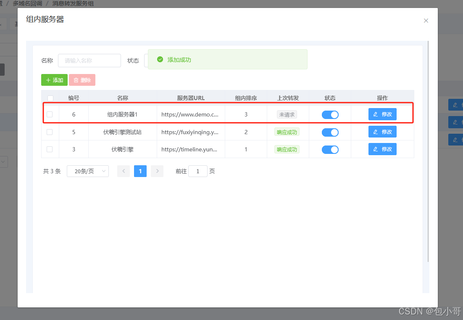Click page 1 in the pagination
Viewport: 463px width, 320px height.
point(140,171)
